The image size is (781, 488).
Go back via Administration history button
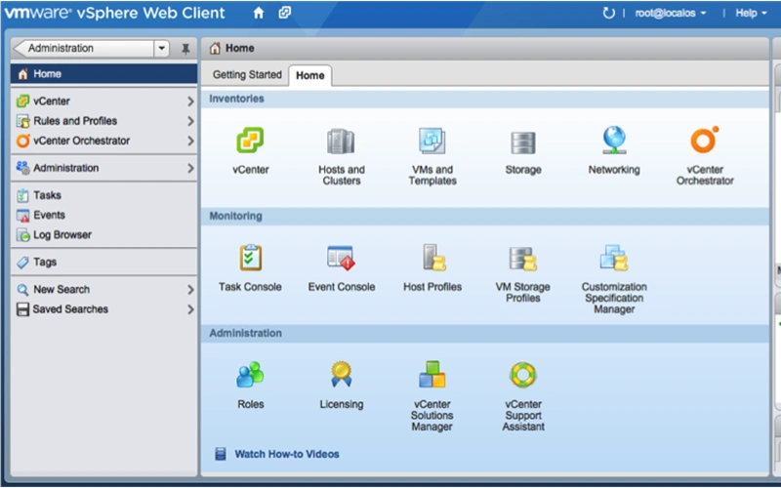coord(83,48)
